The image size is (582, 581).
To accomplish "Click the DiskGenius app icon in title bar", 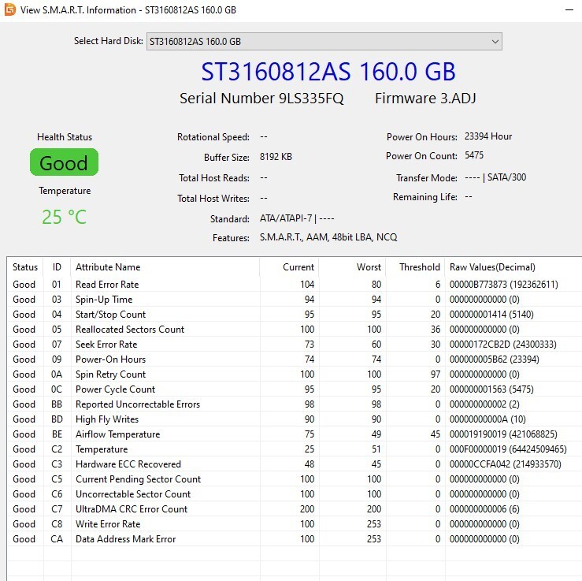I will coord(9,9).
